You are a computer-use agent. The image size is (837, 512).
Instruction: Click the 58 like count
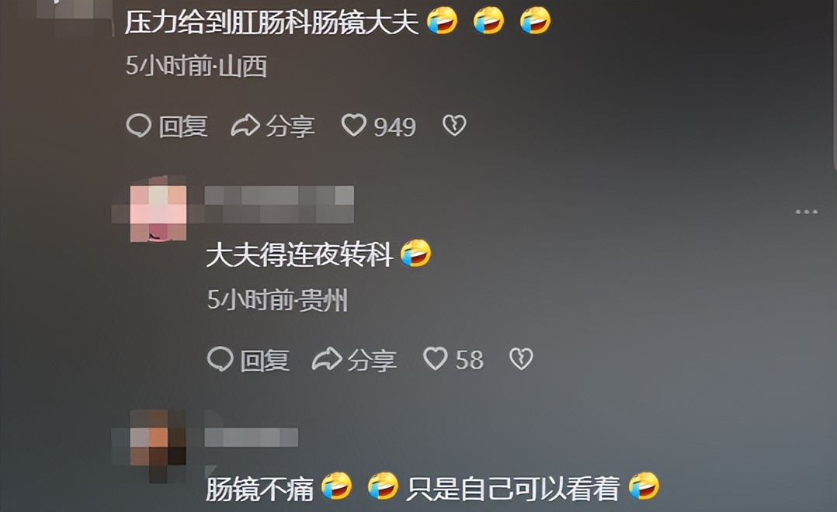(469, 360)
